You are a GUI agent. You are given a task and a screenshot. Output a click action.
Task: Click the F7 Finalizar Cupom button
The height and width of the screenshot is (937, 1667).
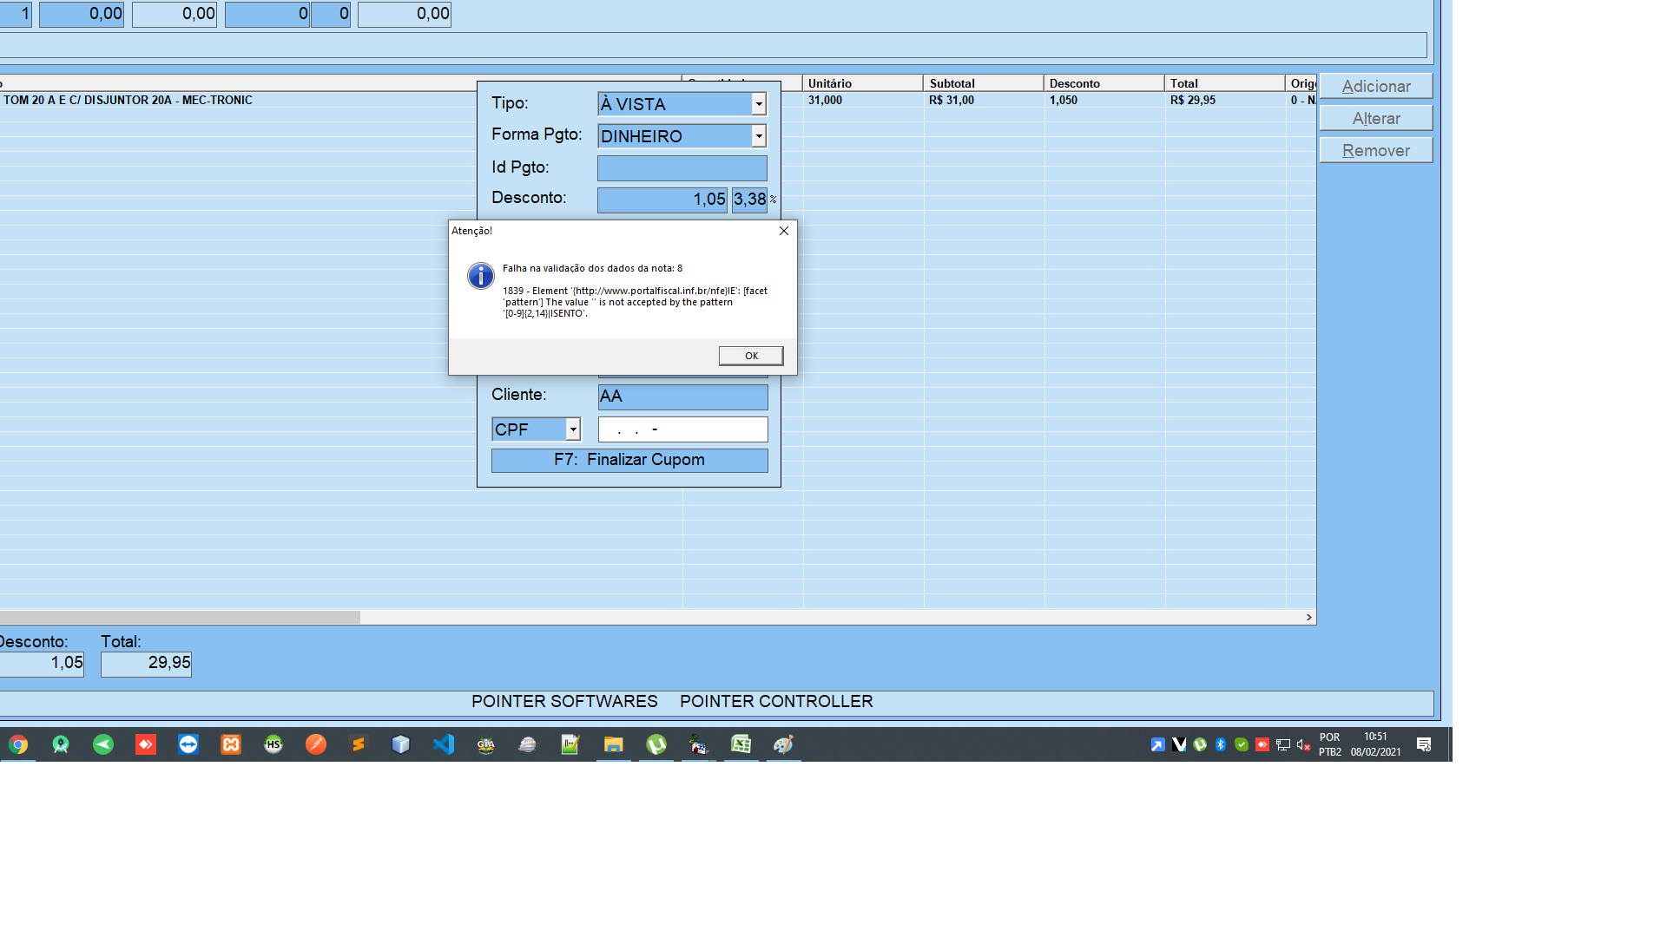tap(629, 460)
